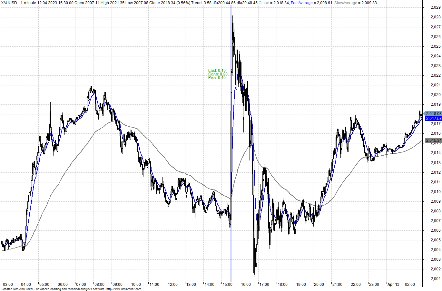Click the 2,006 price axis label

pyautogui.click(x=436, y=230)
